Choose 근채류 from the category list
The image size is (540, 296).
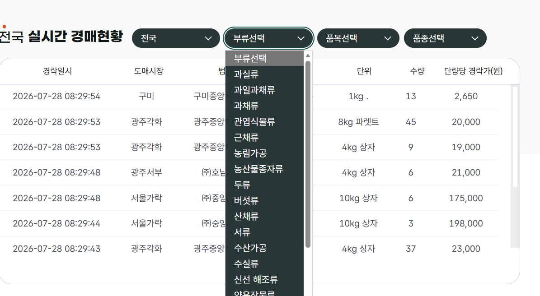pyautogui.click(x=264, y=138)
